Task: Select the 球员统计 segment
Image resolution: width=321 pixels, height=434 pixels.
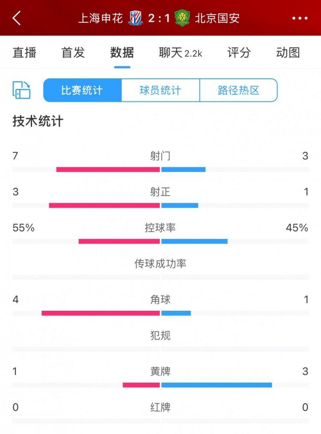Action: click(x=160, y=90)
